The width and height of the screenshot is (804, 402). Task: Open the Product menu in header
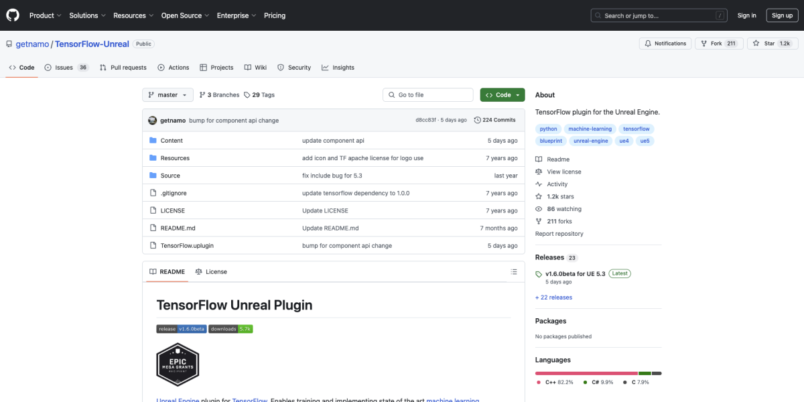pos(45,15)
